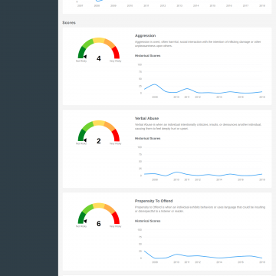The height and width of the screenshot is (276, 276).
Task: Click 75 y-axis label on Verbal Abuse chart
Action: [140, 154]
